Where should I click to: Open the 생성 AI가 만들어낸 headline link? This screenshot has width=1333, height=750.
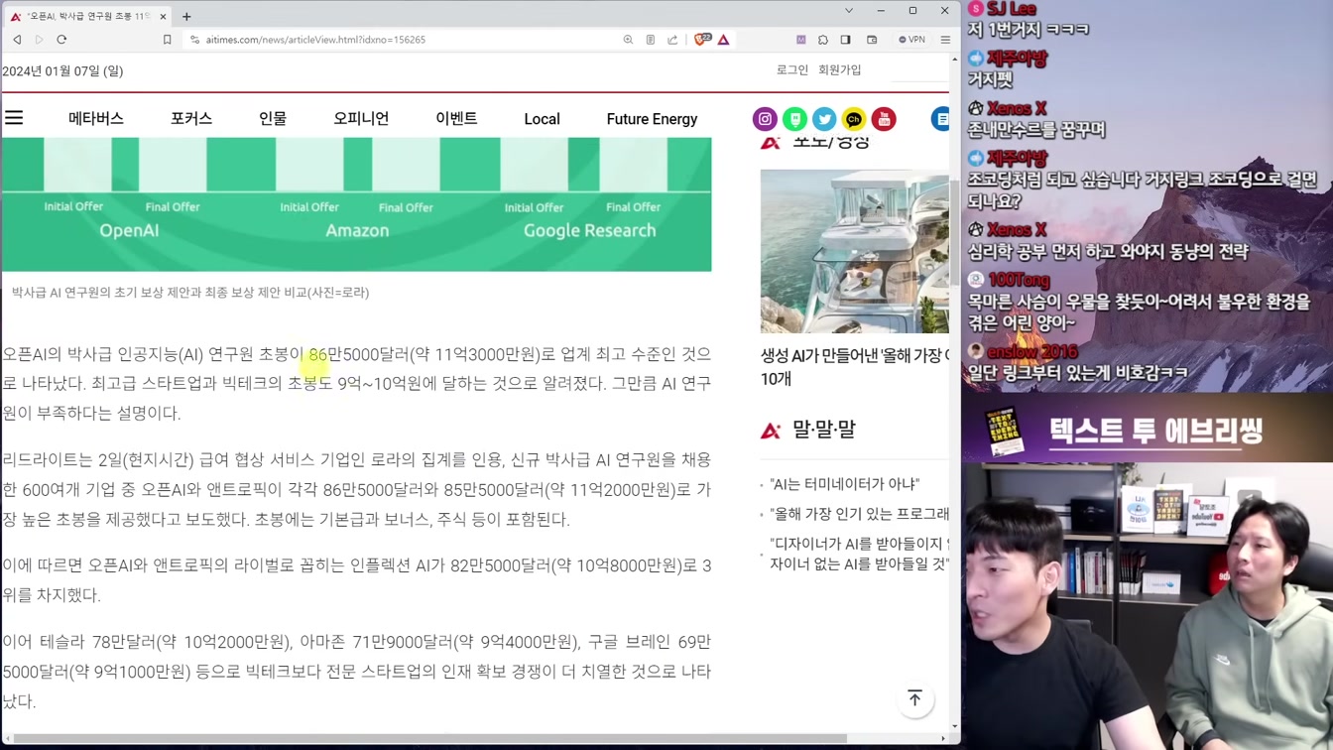[855, 367]
